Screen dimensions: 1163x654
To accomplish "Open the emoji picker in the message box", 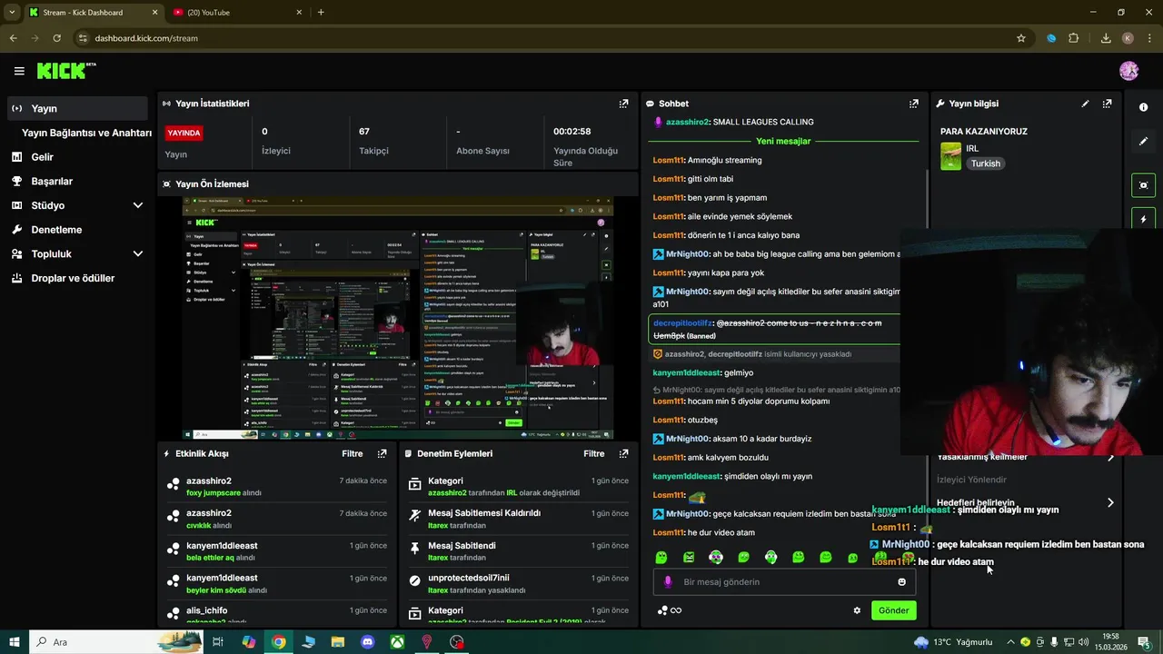I will point(902,581).
